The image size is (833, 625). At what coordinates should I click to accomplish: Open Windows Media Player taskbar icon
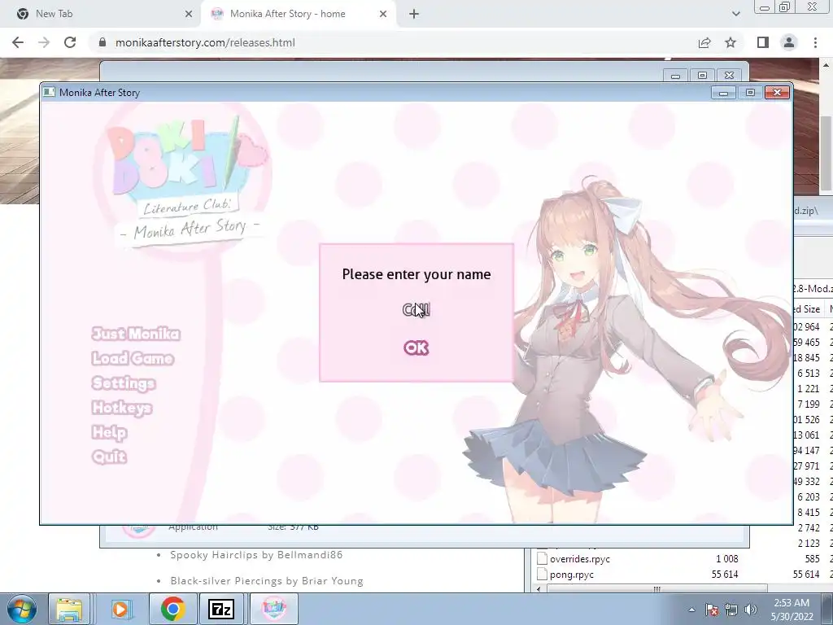120,609
